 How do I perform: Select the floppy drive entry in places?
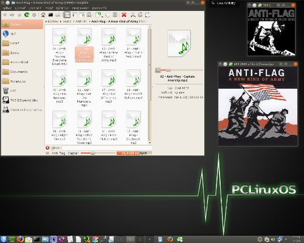[22, 109]
